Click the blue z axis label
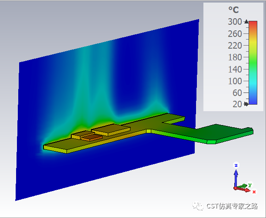Screen dimensions: 266x218 point(236,165)
